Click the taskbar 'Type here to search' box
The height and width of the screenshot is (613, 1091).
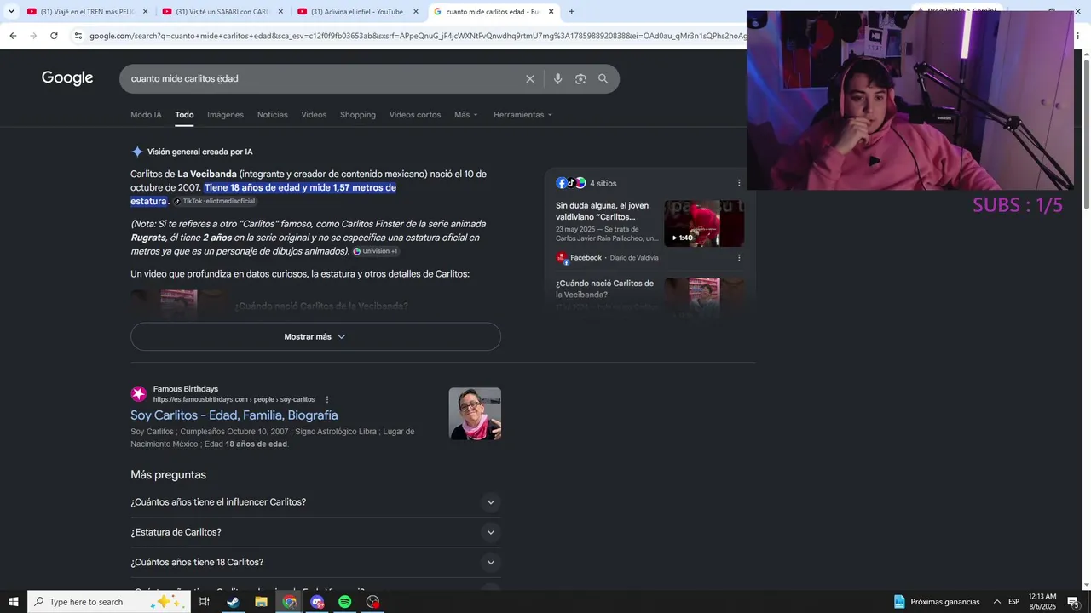click(109, 602)
